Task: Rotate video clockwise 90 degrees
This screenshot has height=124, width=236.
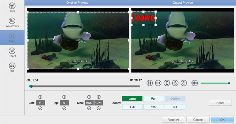Action: pos(175,83)
